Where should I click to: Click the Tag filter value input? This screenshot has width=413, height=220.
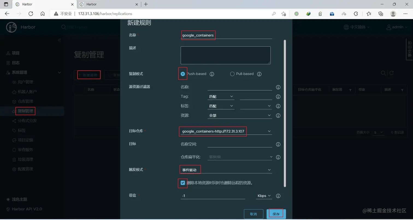tap(256, 97)
